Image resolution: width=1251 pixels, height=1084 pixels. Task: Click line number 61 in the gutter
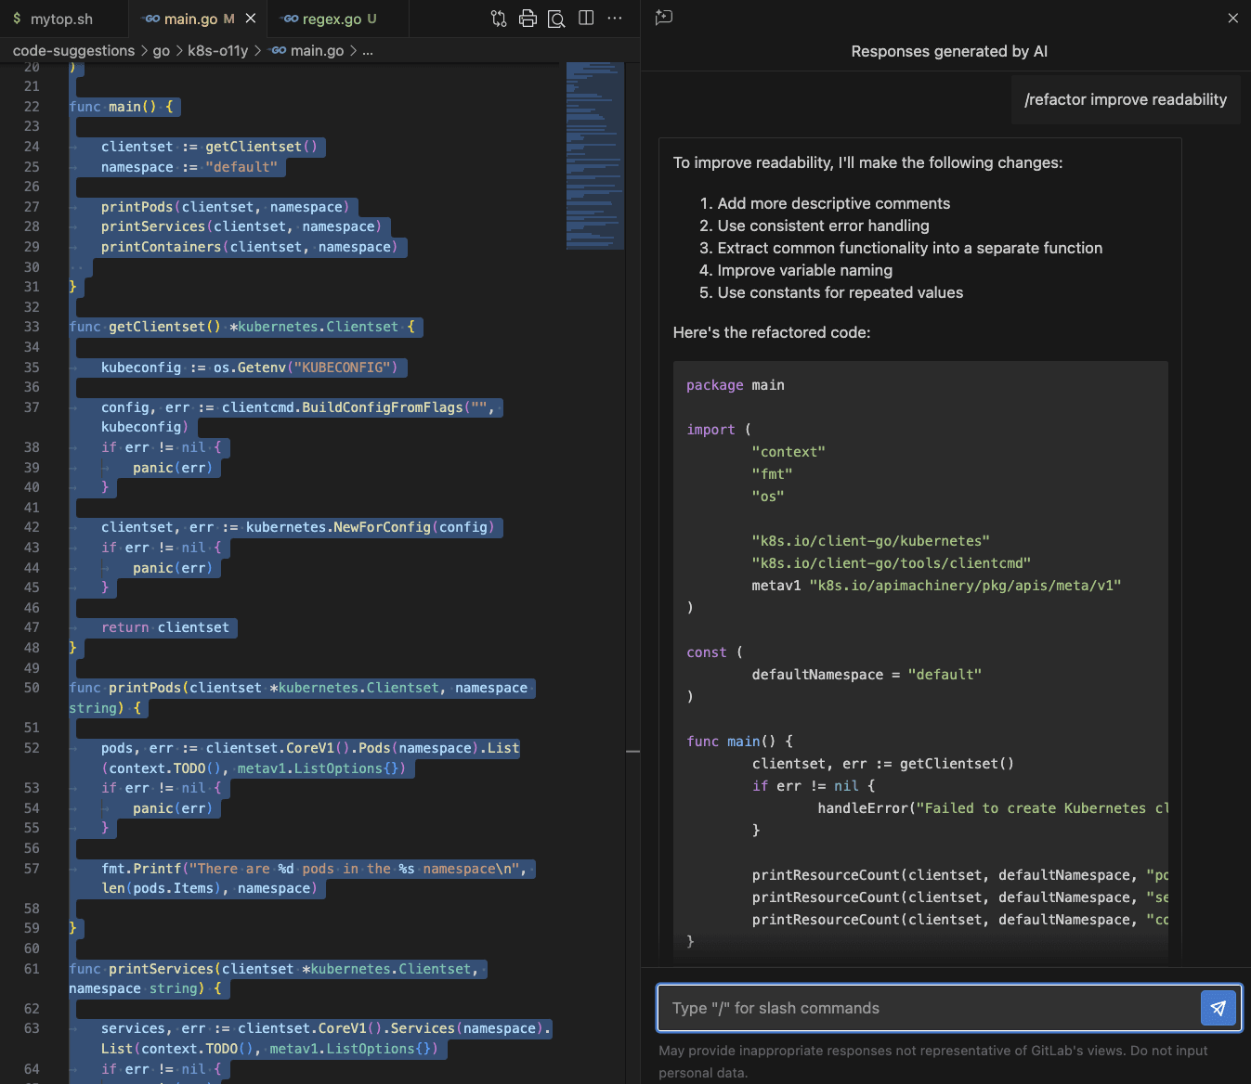32,969
